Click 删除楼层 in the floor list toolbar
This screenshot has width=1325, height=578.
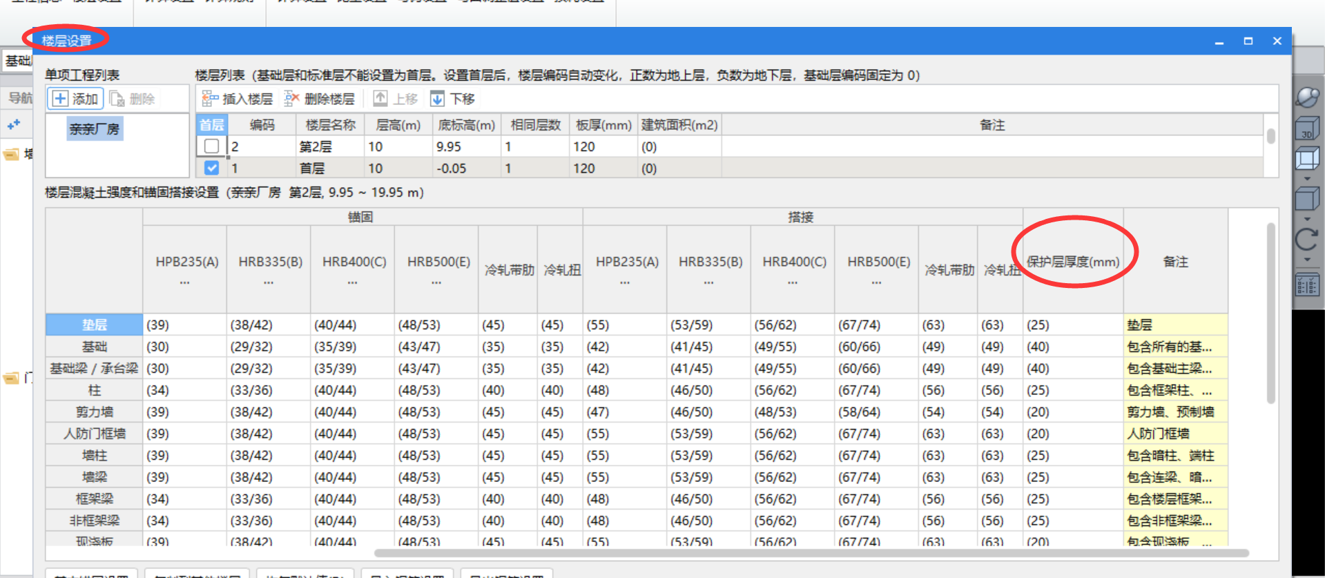(320, 99)
